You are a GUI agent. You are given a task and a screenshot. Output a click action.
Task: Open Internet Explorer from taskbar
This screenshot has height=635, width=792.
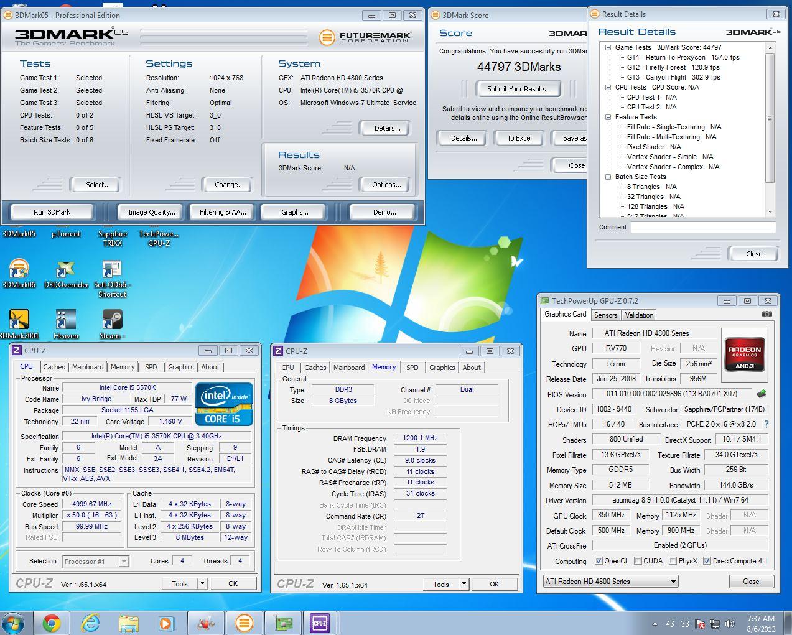click(x=90, y=623)
